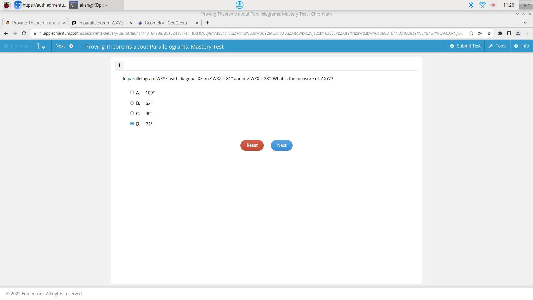Image resolution: width=533 pixels, height=300 pixels.
Task: Click the Bluetooth tray icon
Action: coord(471,5)
